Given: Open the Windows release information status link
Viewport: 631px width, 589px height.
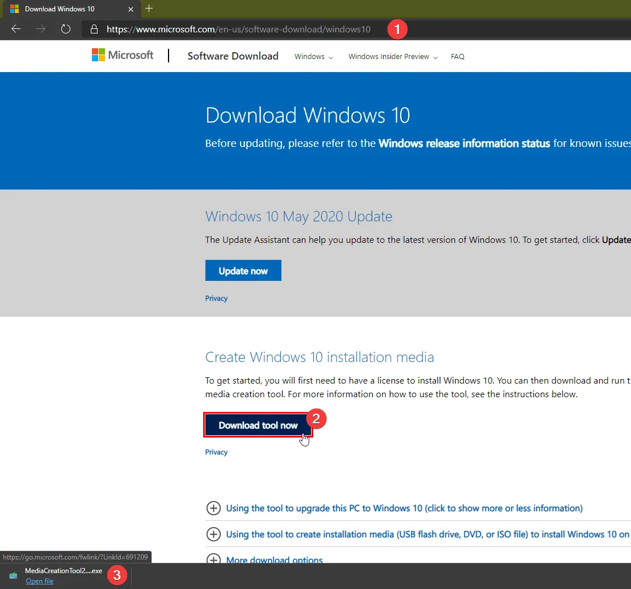Looking at the screenshot, I should point(464,144).
